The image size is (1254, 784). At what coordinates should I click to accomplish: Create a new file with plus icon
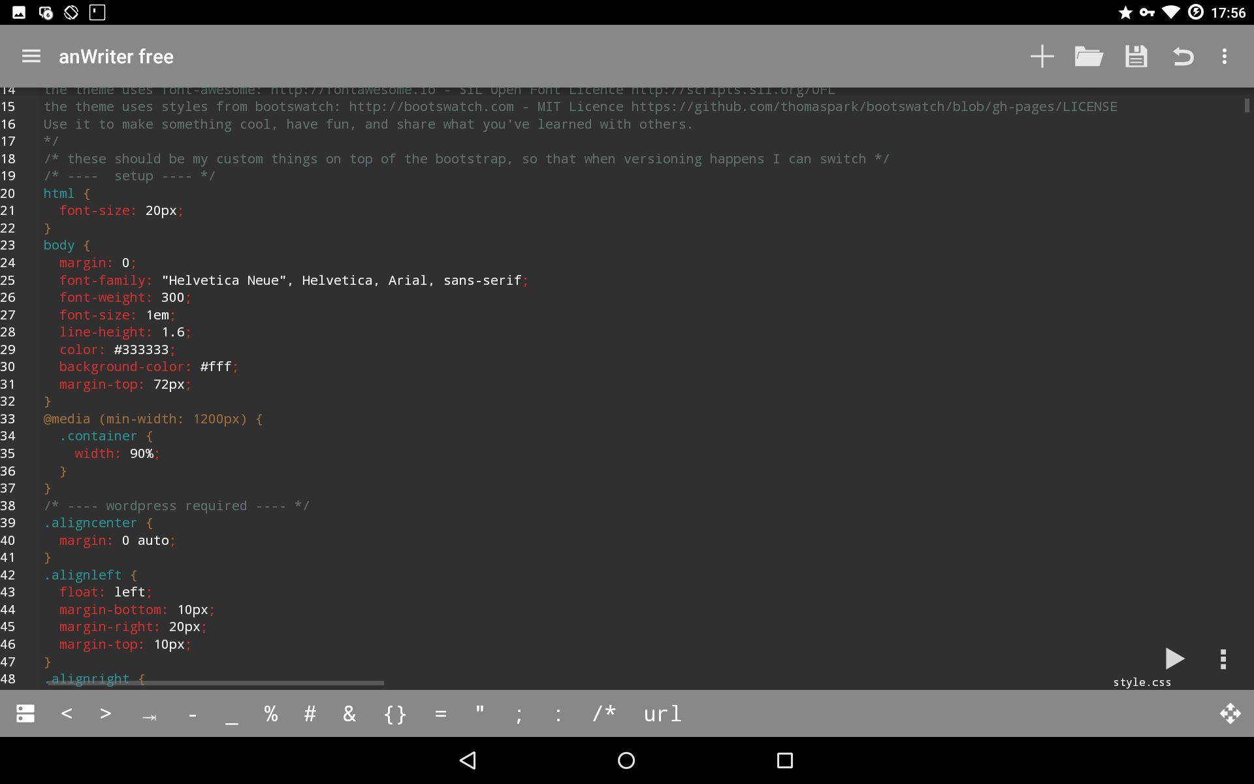pyautogui.click(x=1042, y=56)
